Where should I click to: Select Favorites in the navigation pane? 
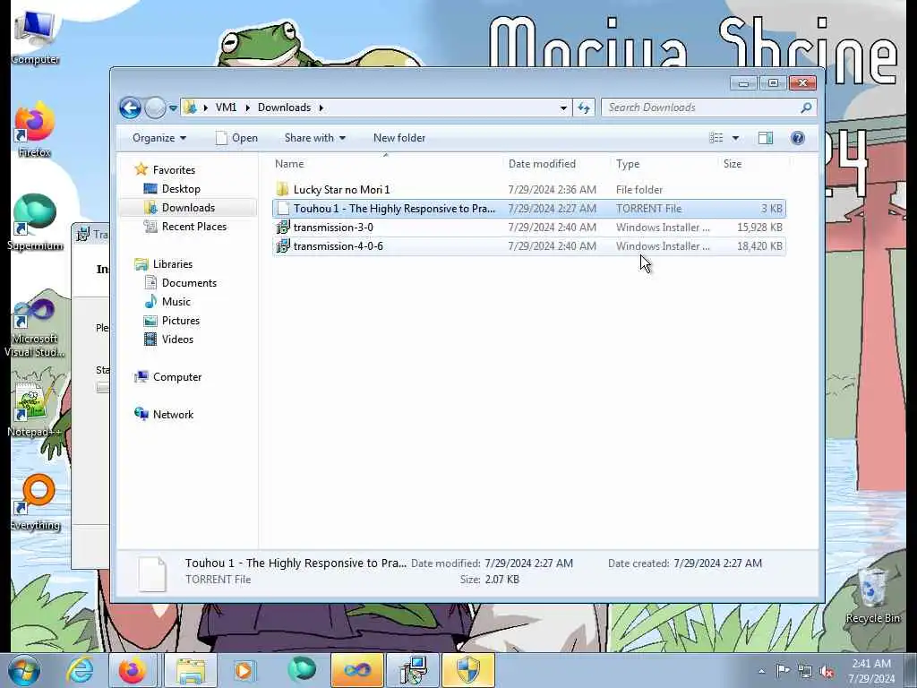click(x=174, y=169)
